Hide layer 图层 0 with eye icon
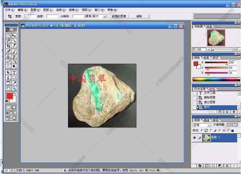Screen dimensions: 241x174 tap(194, 138)
